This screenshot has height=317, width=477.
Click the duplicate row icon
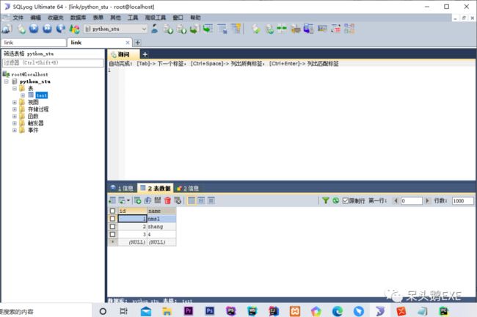(148, 200)
